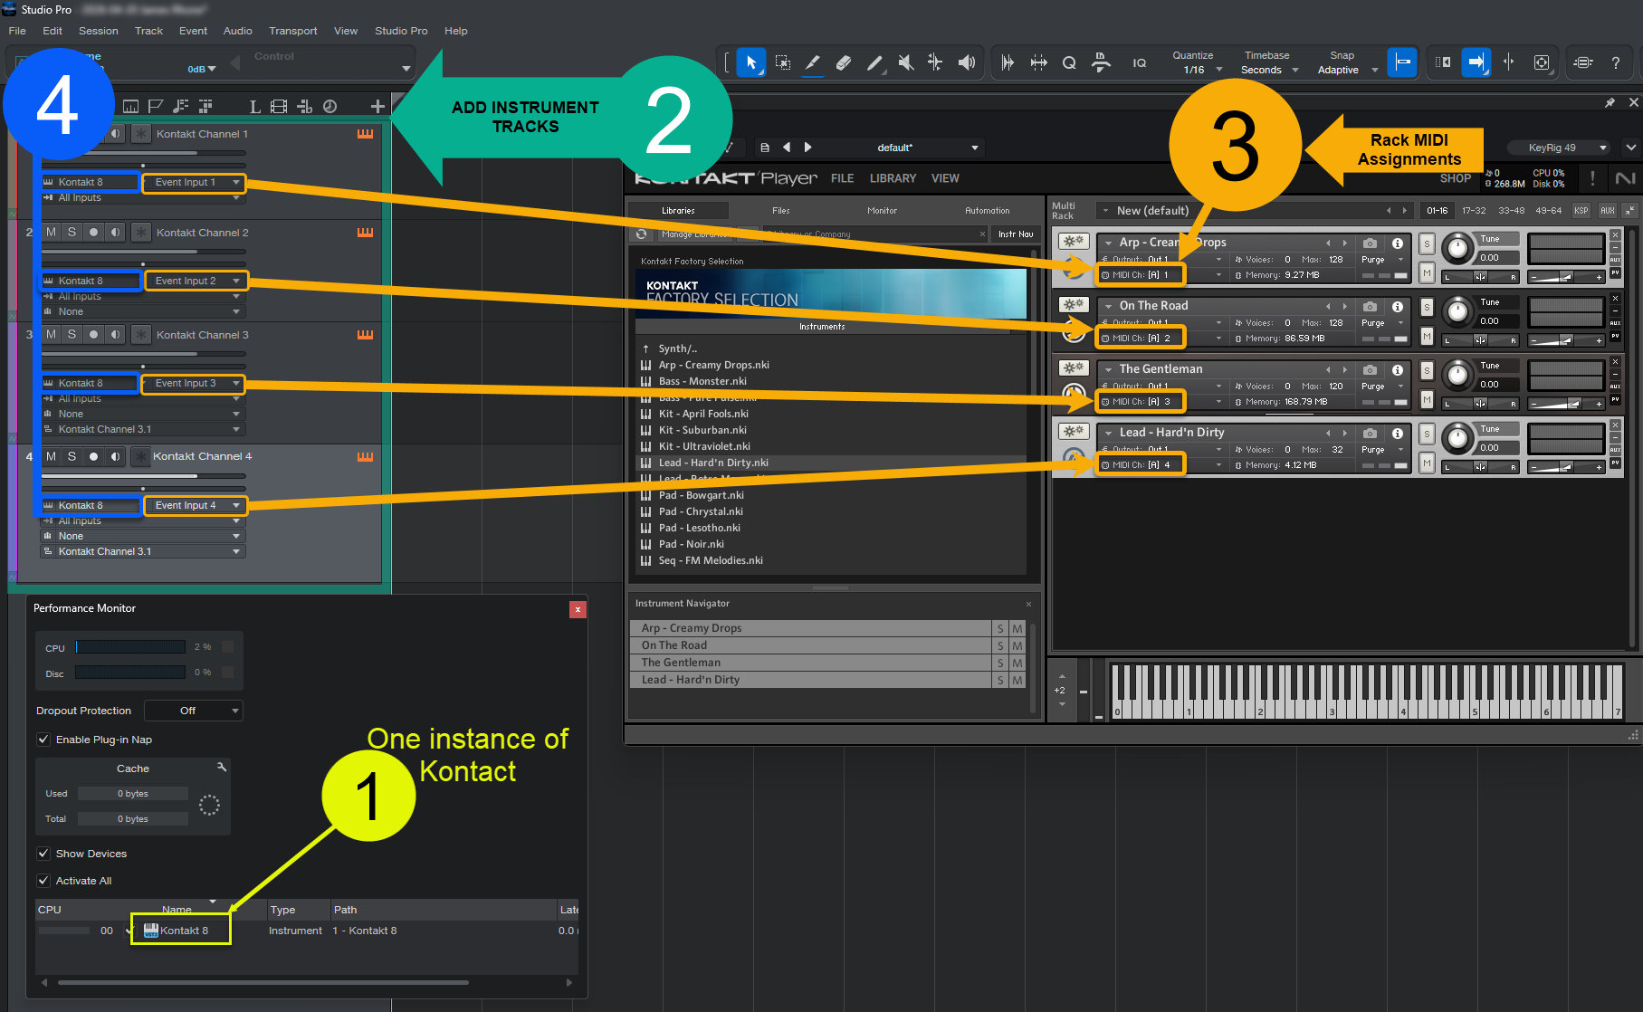This screenshot has width=1643, height=1012.
Task: Open the tempo track clock icon
Action: point(330,107)
